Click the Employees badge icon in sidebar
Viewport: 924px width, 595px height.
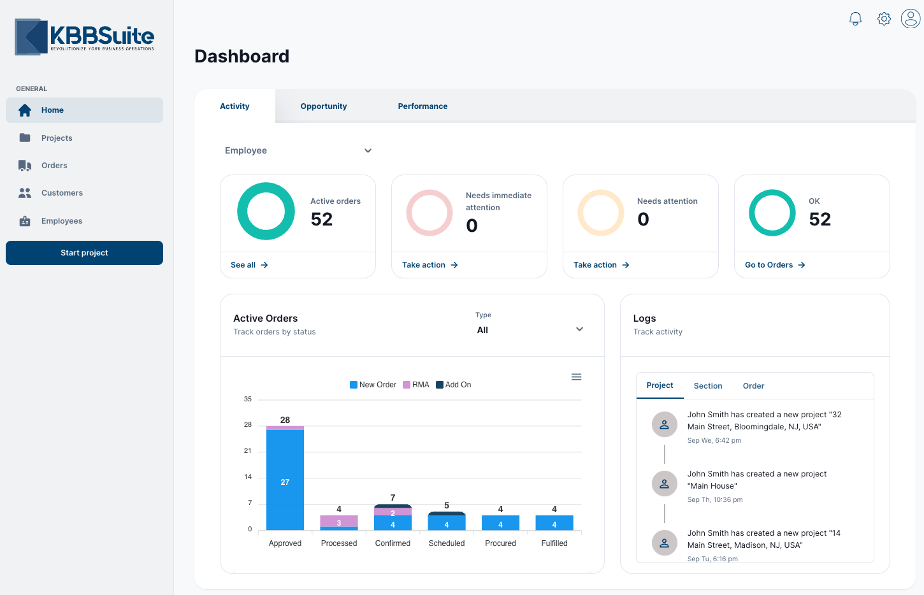pyautogui.click(x=25, y=221)
